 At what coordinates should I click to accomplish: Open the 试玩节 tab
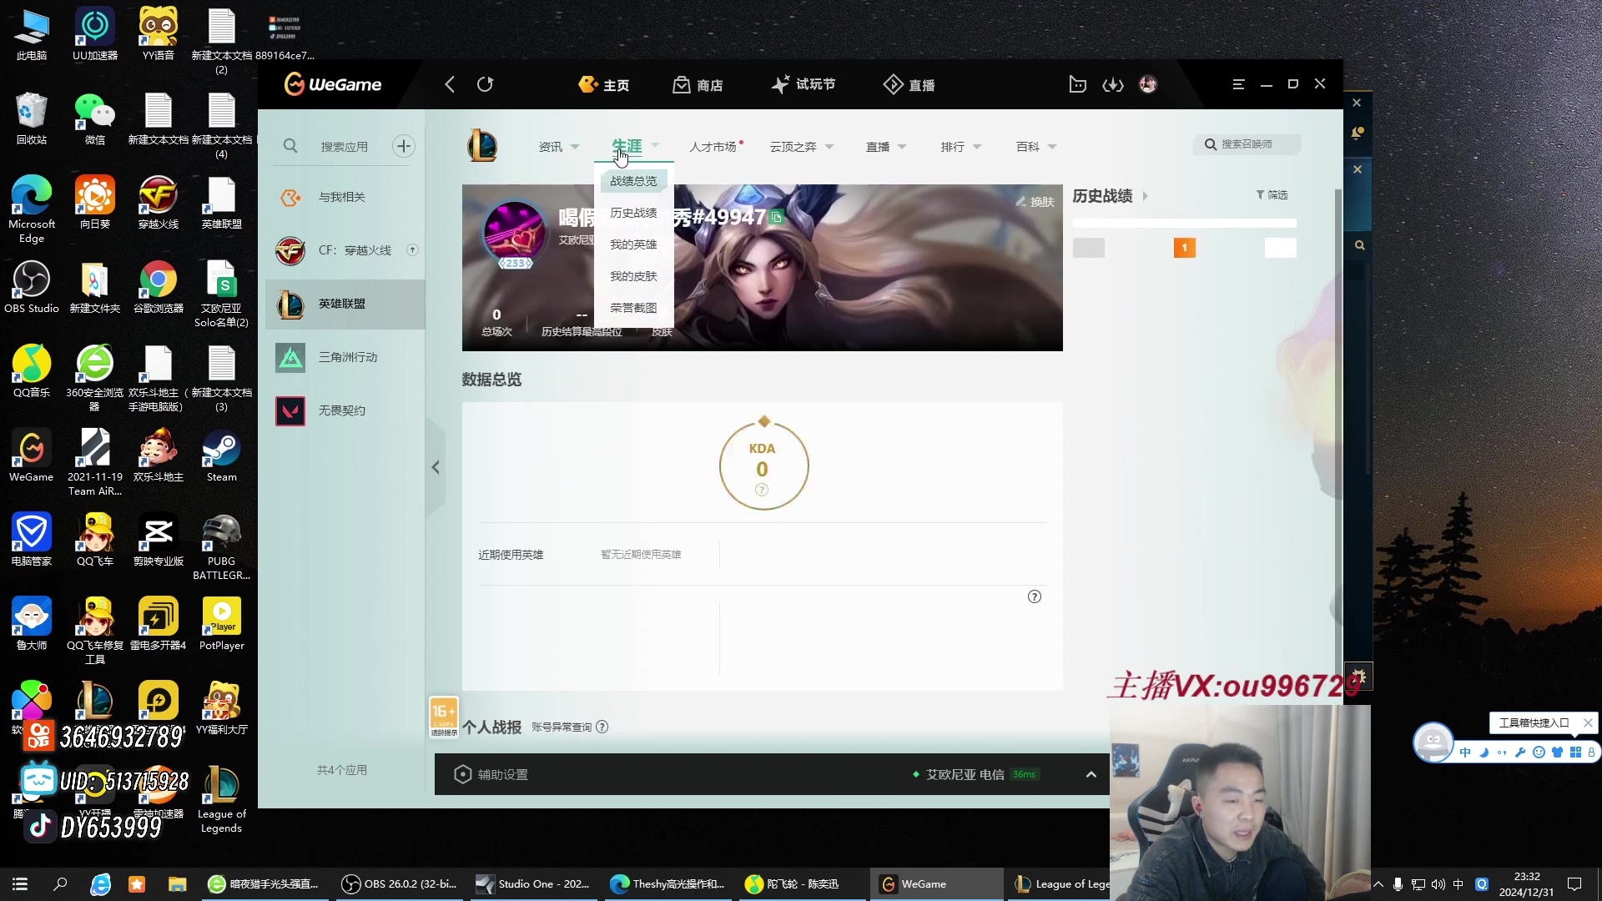tap(803, 84)
